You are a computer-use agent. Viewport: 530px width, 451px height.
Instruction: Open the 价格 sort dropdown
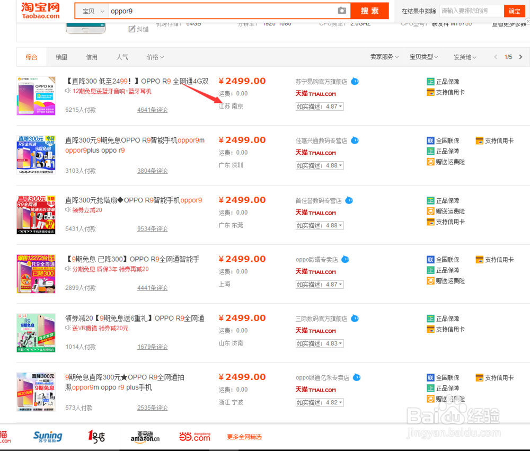point(155,57)
